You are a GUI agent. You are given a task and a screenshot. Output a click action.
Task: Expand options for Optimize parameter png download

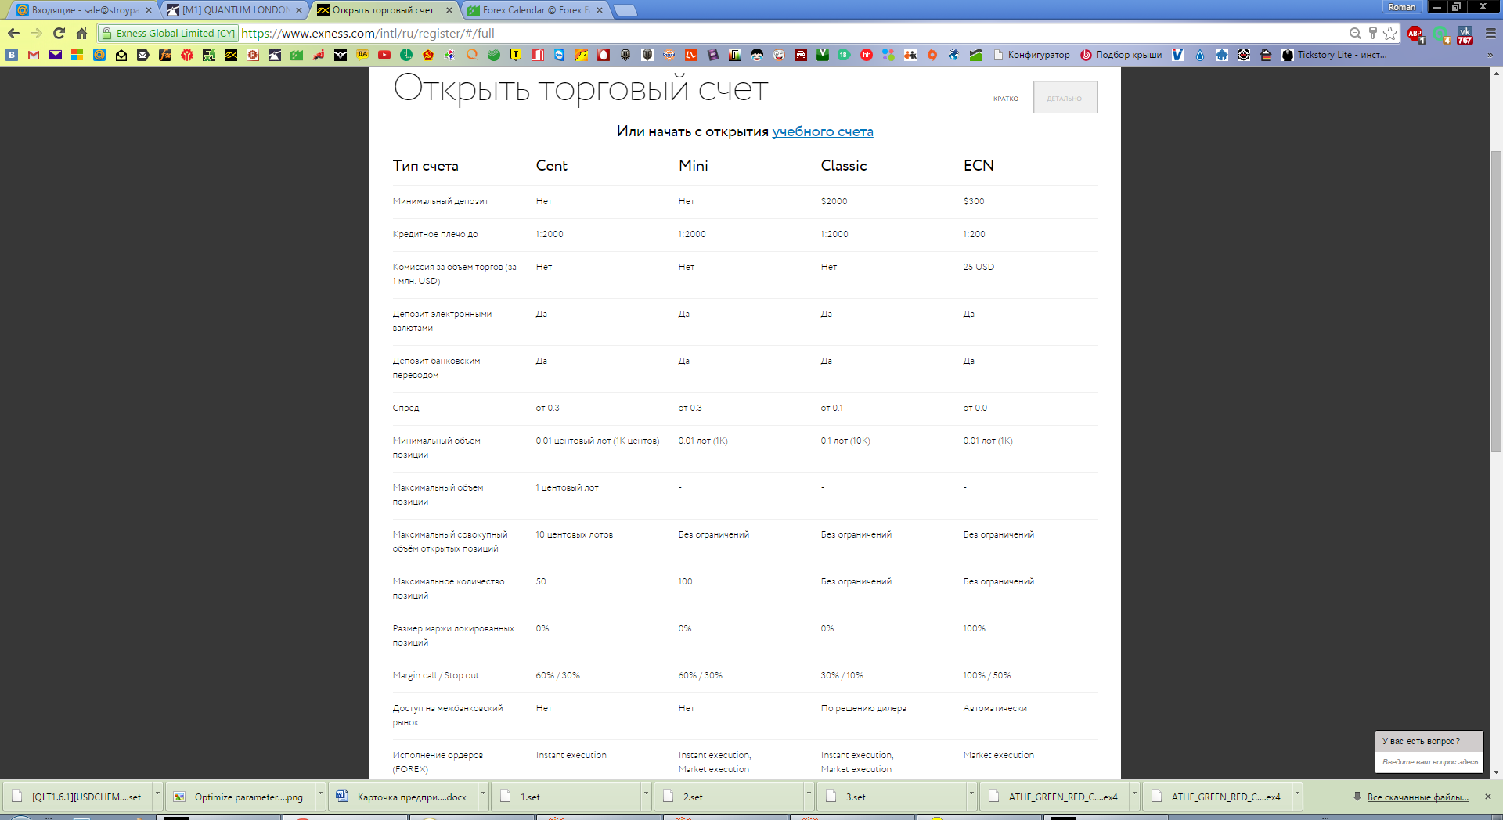pyautogui.click(x=320, y=797)
